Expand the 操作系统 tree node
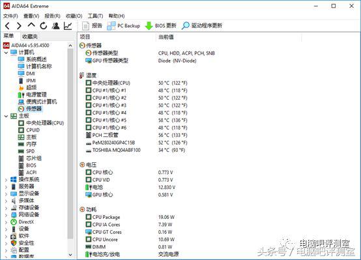 (x=7, y=180)
